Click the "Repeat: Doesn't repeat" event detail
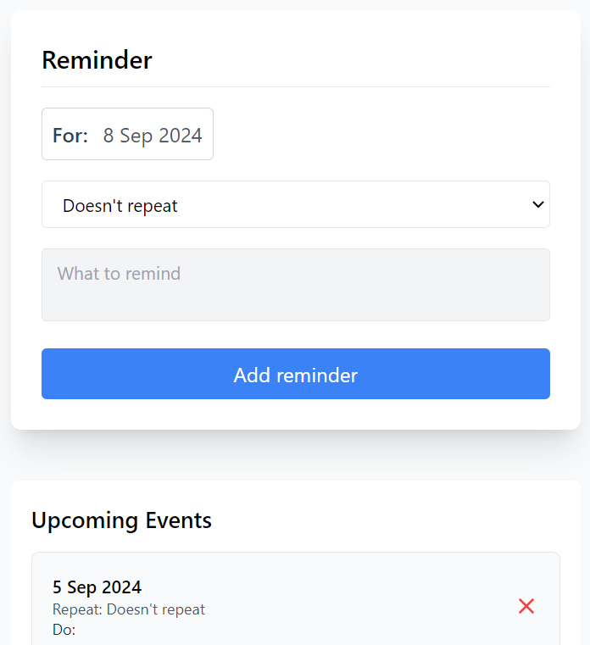Image resolution: width=590 pixels, height=645 pixels. [129, 609]
